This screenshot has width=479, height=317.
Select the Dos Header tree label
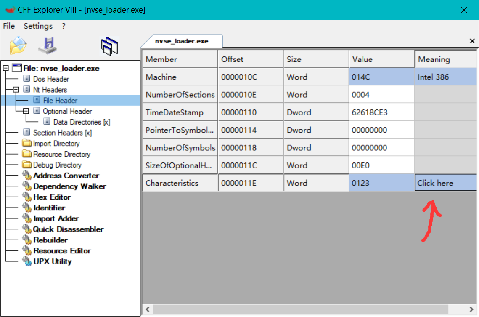(51, 79)
